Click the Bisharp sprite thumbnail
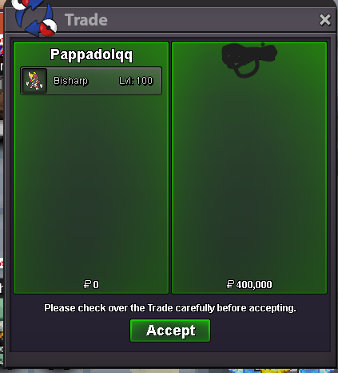Screen dimensions: 338x373 34,81
